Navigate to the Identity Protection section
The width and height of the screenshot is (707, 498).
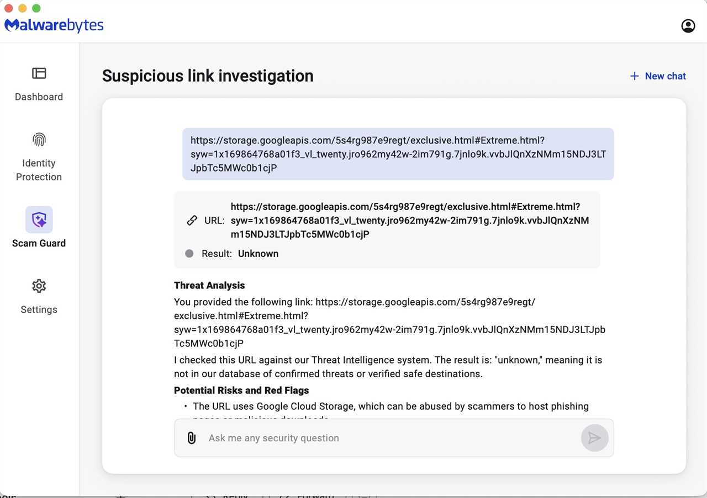[39, 170]
